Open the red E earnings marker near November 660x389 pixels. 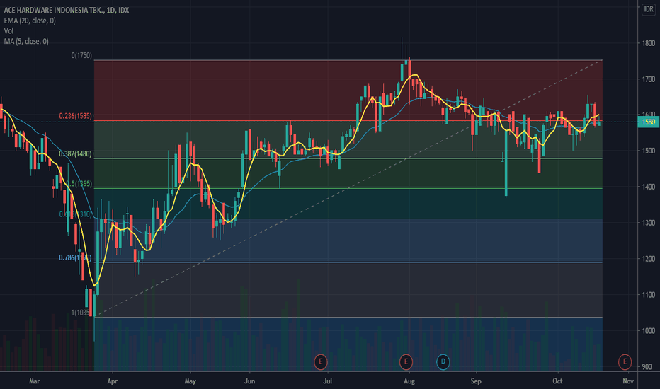(x=625, y=361)
